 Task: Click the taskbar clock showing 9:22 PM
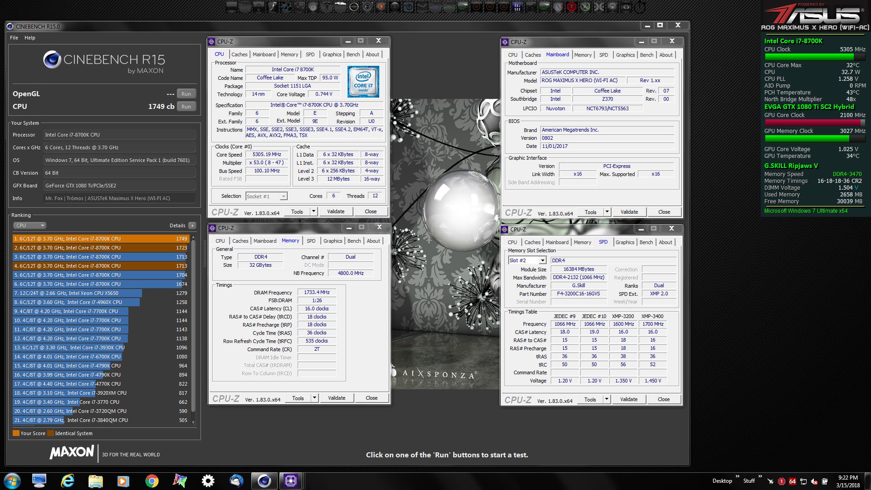coord(848,481)
